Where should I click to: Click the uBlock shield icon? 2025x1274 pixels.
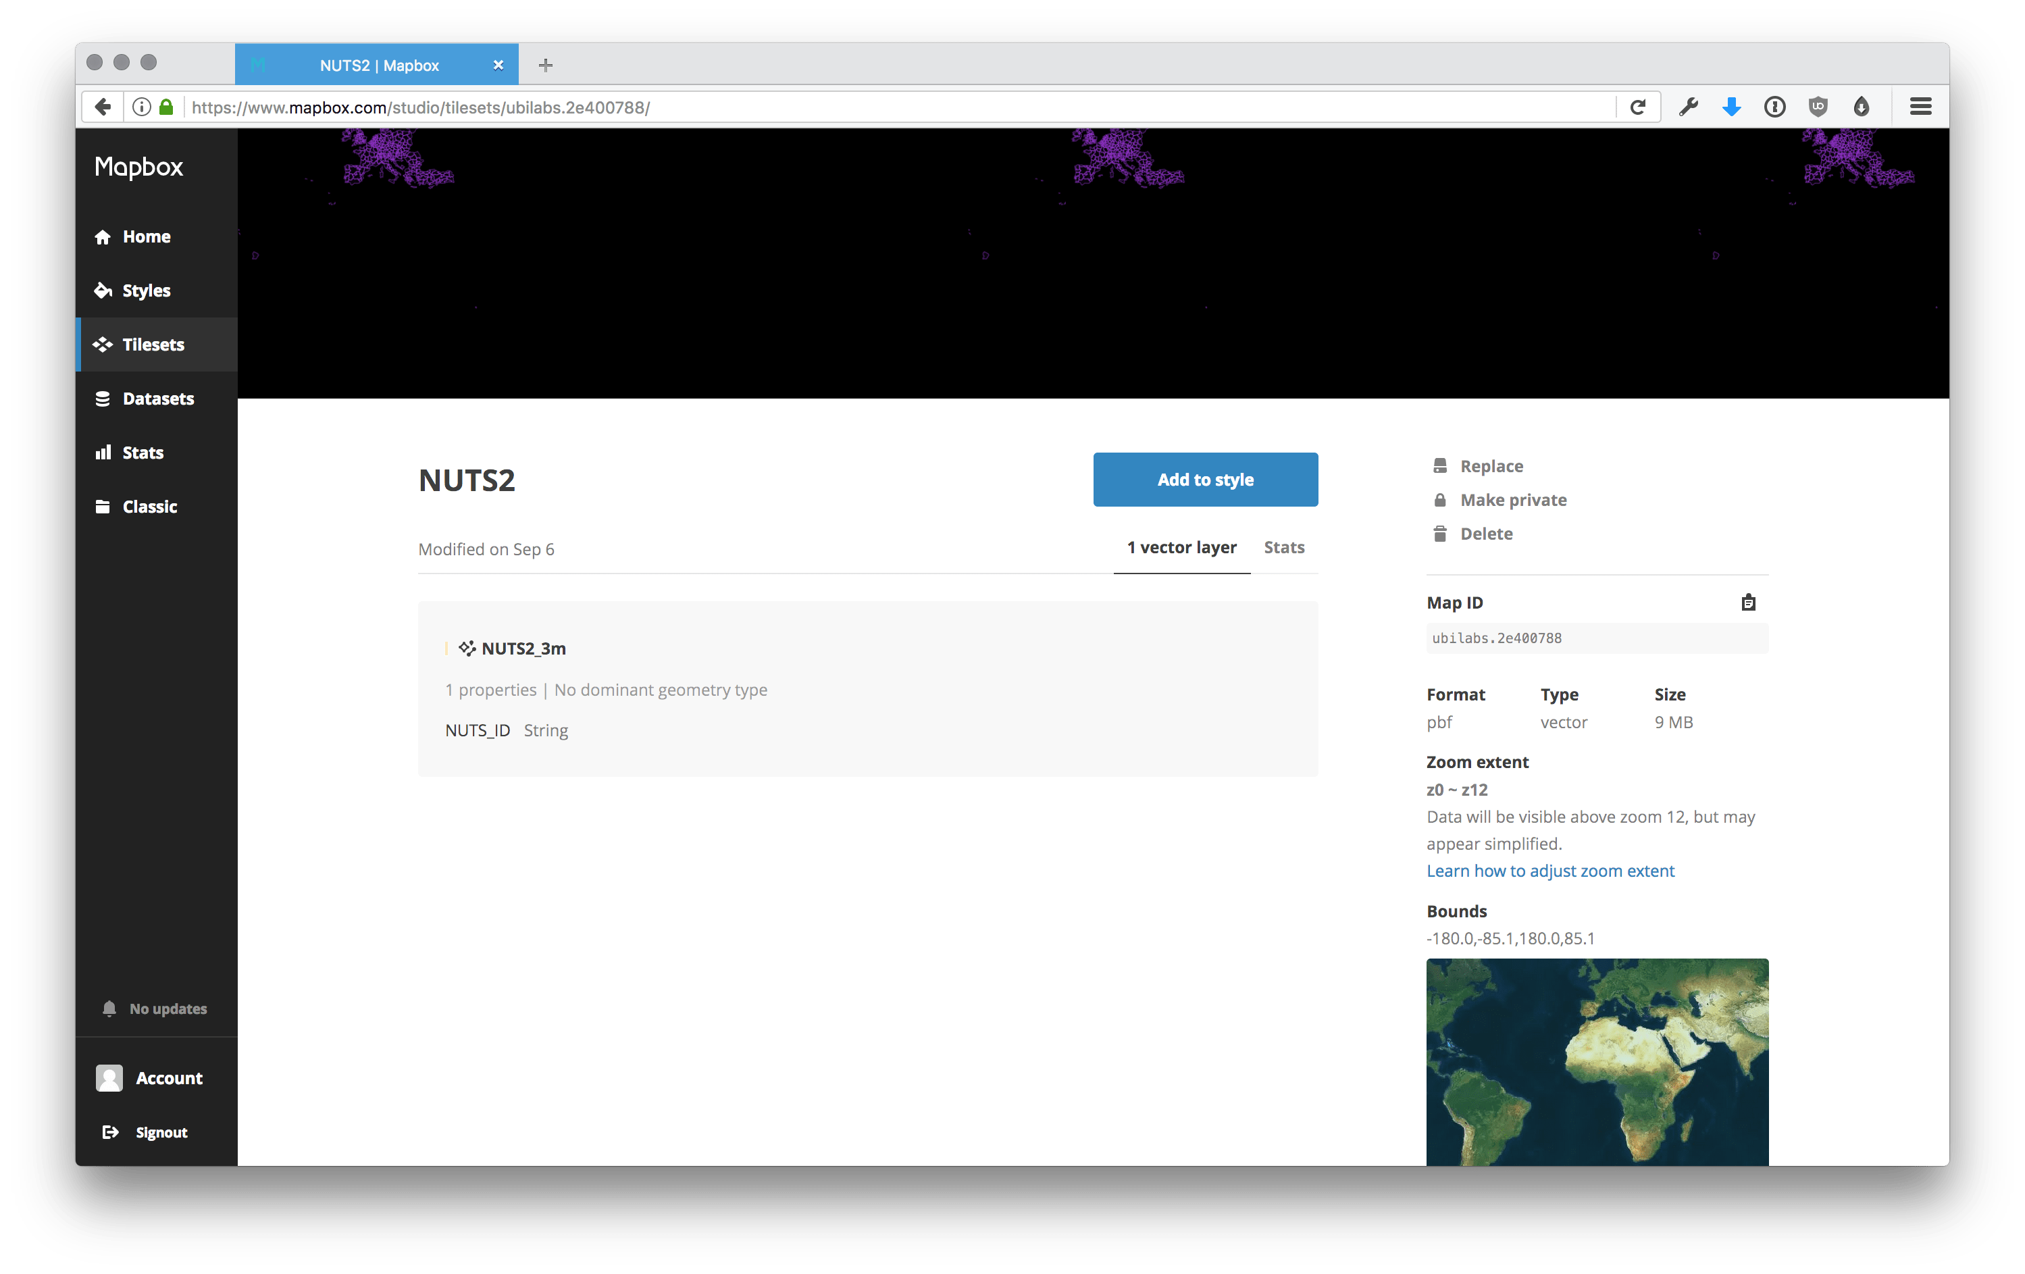point(1818,107)
